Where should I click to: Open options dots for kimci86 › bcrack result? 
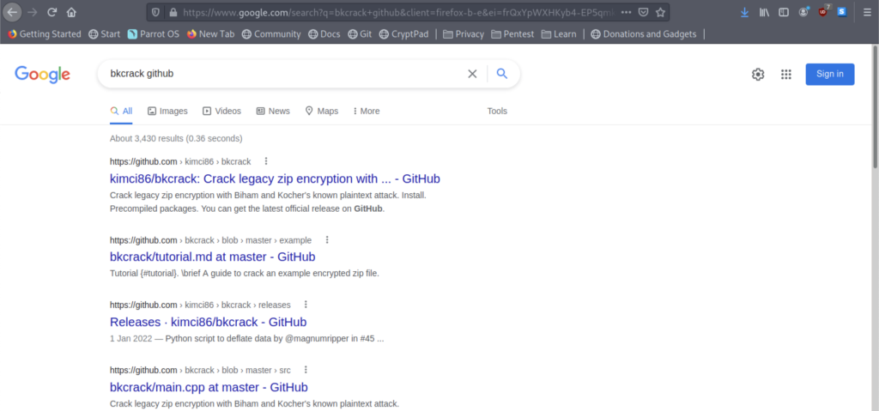point(266,161)
